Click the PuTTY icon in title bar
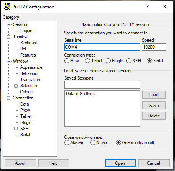This screenshot has height=171, width=175. 7,7
